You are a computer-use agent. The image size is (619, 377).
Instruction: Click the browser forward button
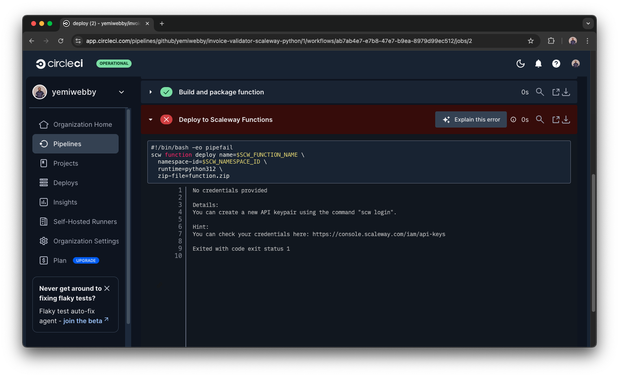tap(46, 41)
